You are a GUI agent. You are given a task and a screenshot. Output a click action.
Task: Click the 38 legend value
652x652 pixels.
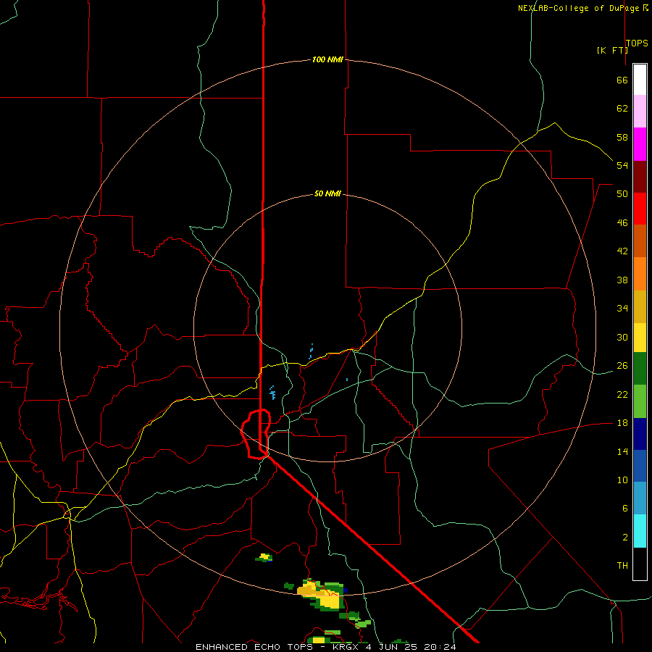[x=622, y=280]
